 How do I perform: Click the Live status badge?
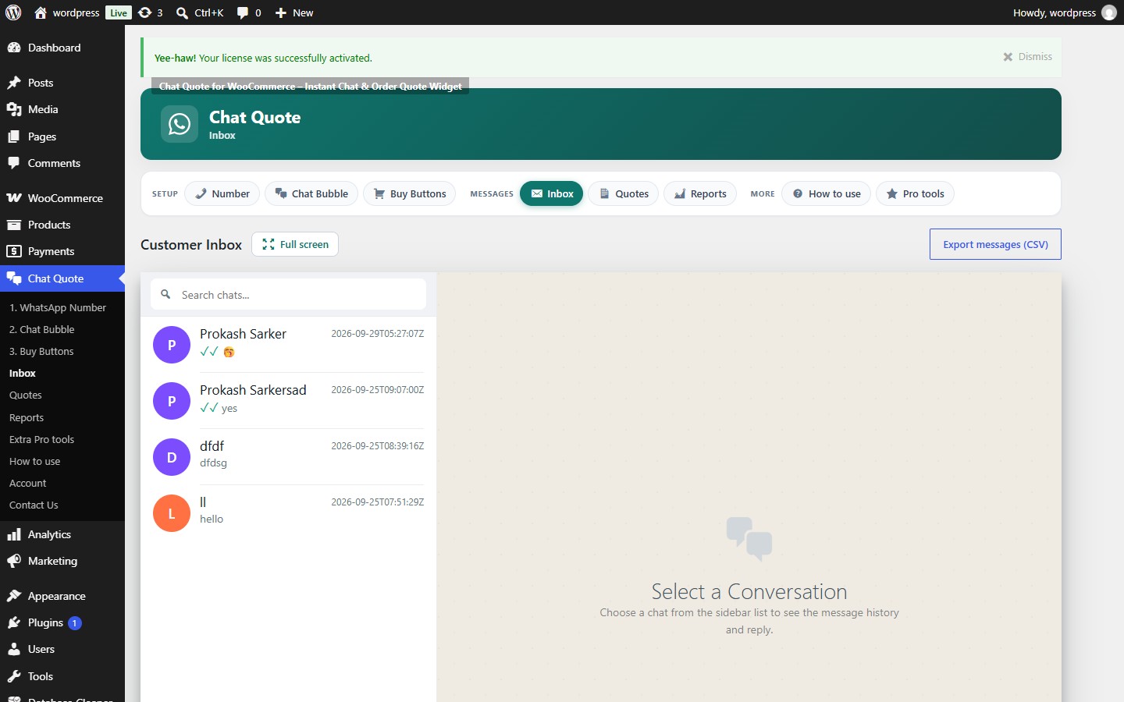click(x=119, y=12)
